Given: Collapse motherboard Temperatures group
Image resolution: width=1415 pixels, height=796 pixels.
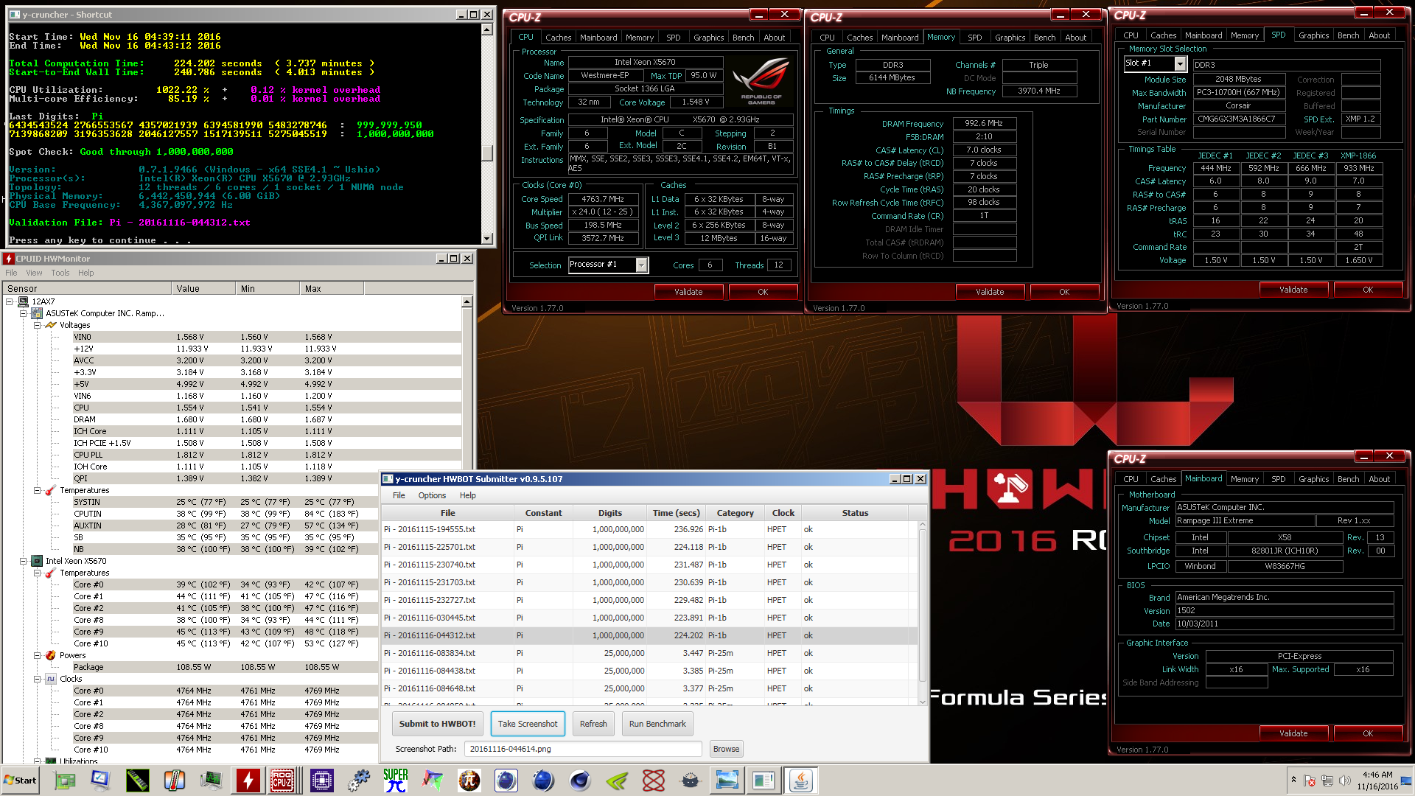Looking at the screenshot, I should click(38, 490).
